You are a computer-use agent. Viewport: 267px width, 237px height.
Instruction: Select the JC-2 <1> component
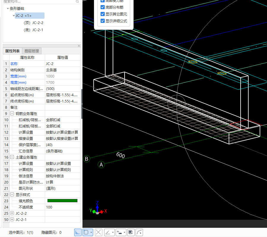point(30,16)
